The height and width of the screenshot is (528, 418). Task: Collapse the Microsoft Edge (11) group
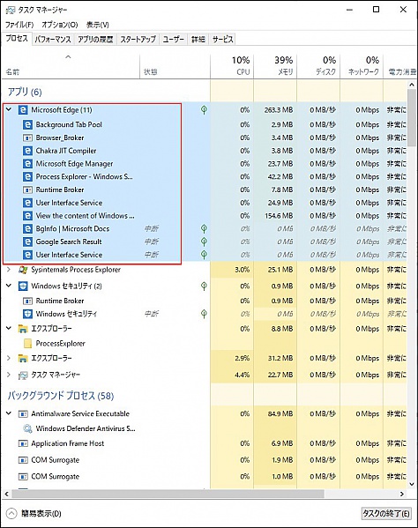click(9, 109)
